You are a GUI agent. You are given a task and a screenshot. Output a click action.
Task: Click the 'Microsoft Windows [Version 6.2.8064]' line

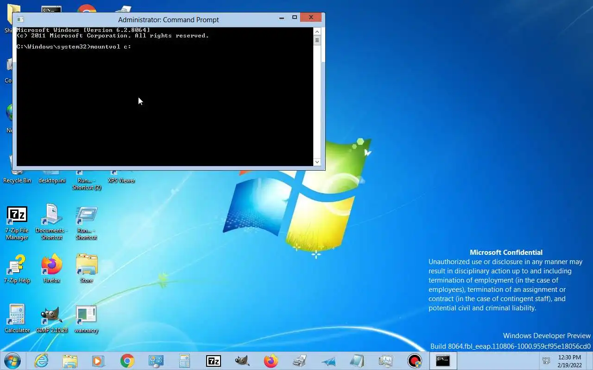[x=83, y=30]
